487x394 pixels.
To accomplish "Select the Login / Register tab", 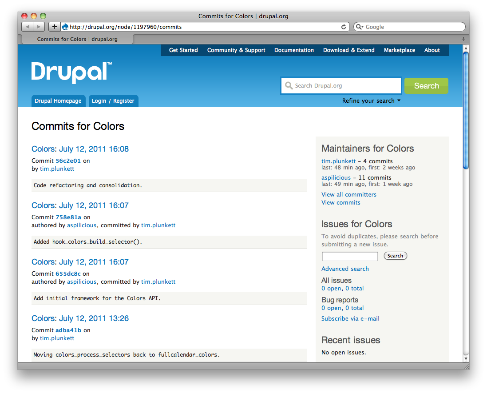I will coord(113,101).
